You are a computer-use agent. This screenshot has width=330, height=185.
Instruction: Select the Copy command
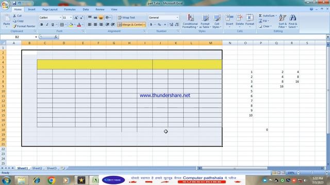(18, 21)
